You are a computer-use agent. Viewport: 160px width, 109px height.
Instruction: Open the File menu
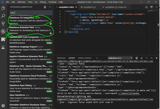pos(7,2)
